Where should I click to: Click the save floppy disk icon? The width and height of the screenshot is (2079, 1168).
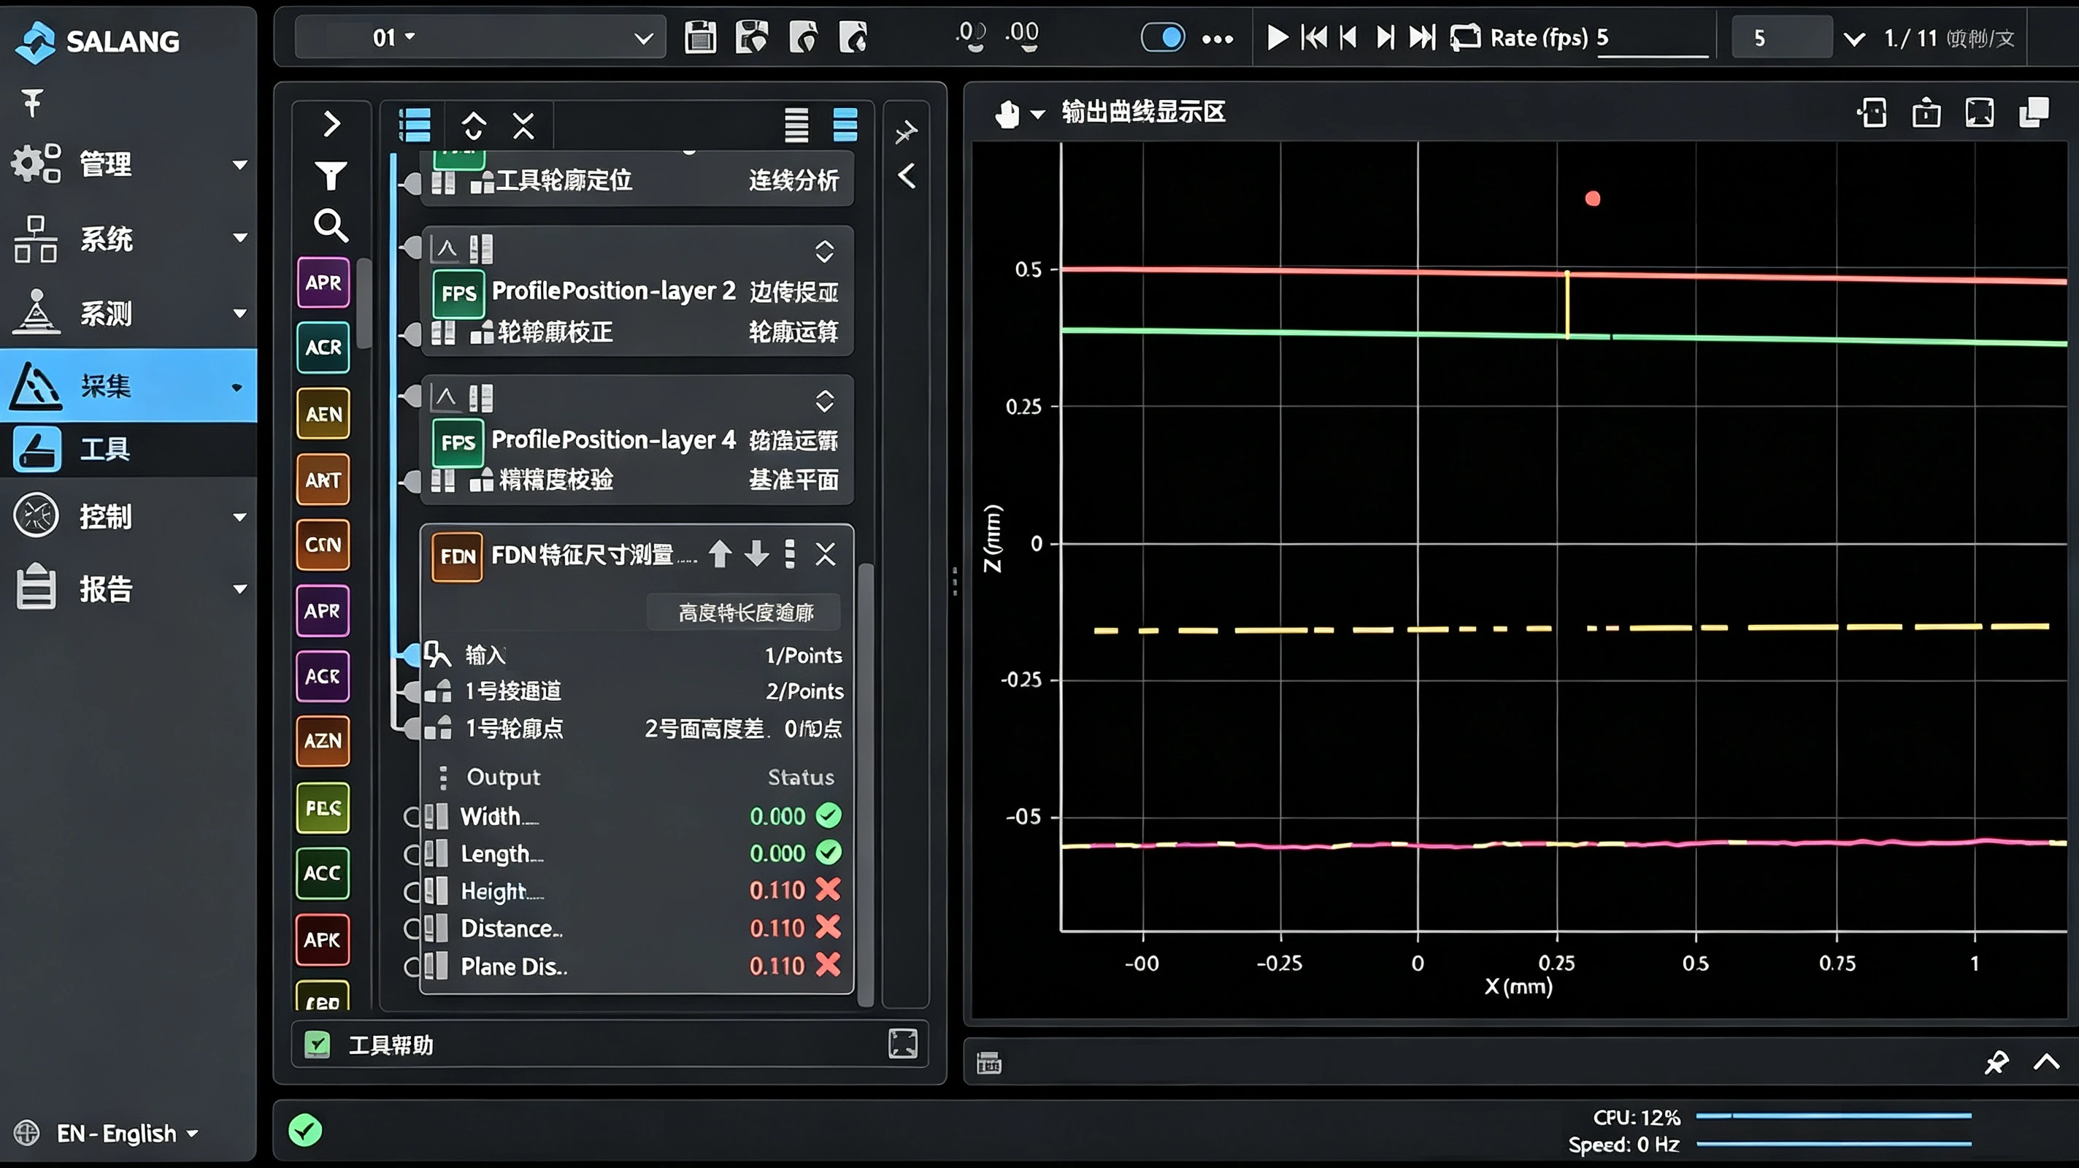point(700,37)
